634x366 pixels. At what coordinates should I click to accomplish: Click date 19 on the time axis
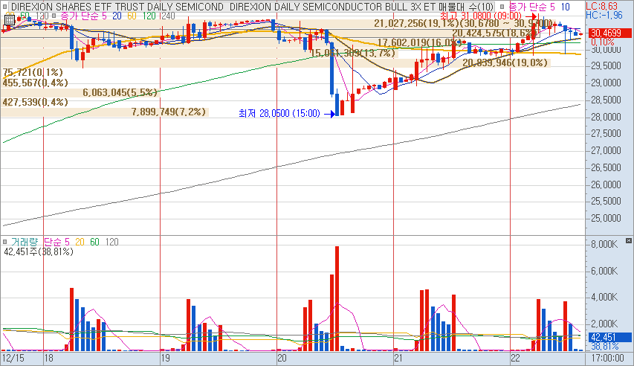(x=165, y=359)
